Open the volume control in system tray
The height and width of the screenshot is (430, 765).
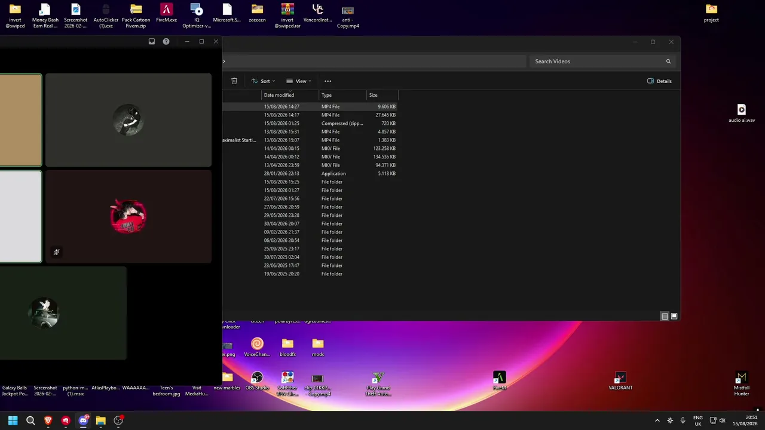[x=723, y=420]
